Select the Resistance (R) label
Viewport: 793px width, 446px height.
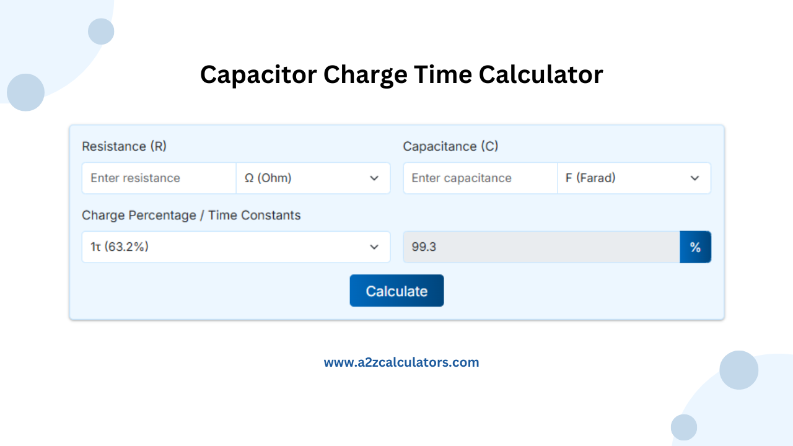tap(124, 146)
